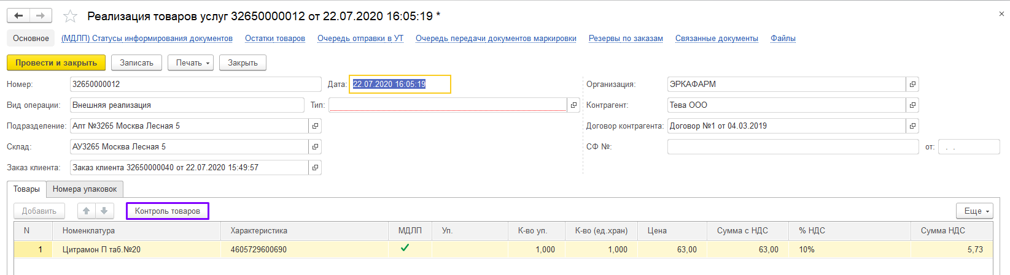
Task: Select the Товары tab
Action: [27, 189]
